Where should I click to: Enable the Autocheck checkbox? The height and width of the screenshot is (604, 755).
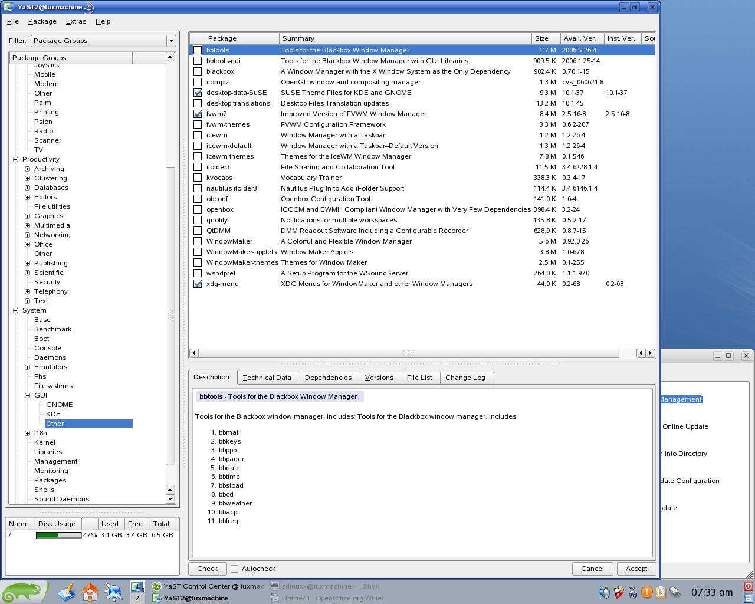click(234, 569)
